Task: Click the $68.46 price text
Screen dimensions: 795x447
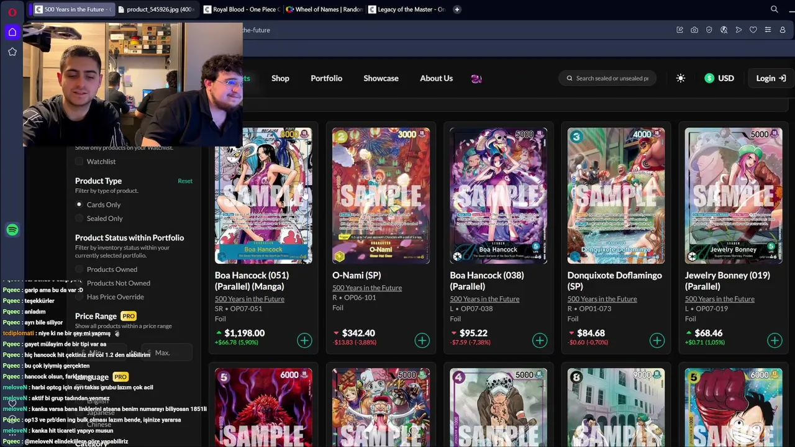Action: tap(709, 333)
